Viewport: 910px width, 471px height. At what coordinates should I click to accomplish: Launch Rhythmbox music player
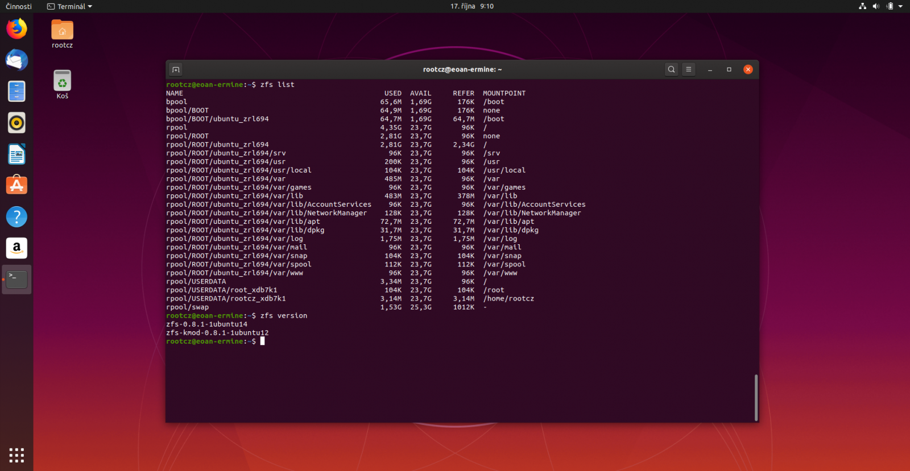tap(16, 123)
